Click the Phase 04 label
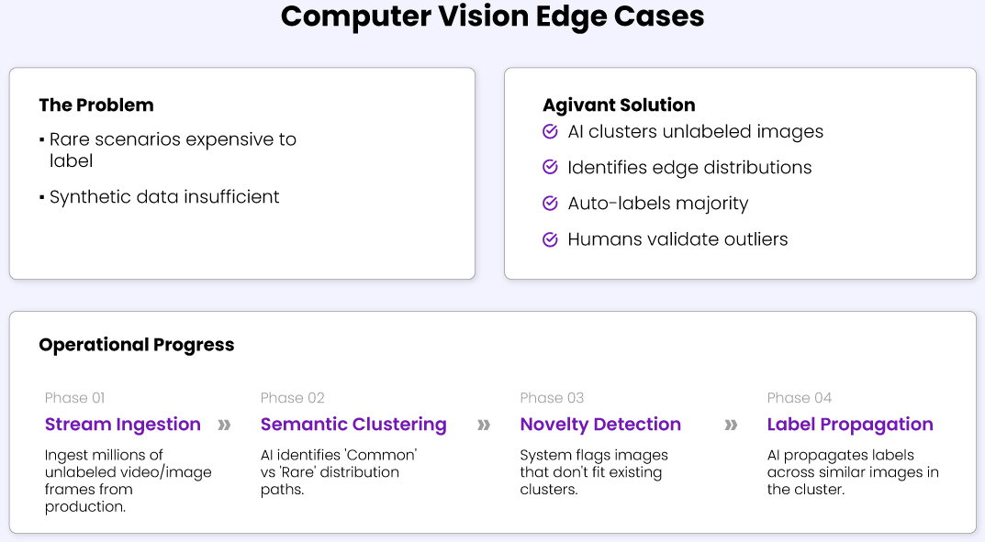The image size is (985, 542). tap(800, 398)
